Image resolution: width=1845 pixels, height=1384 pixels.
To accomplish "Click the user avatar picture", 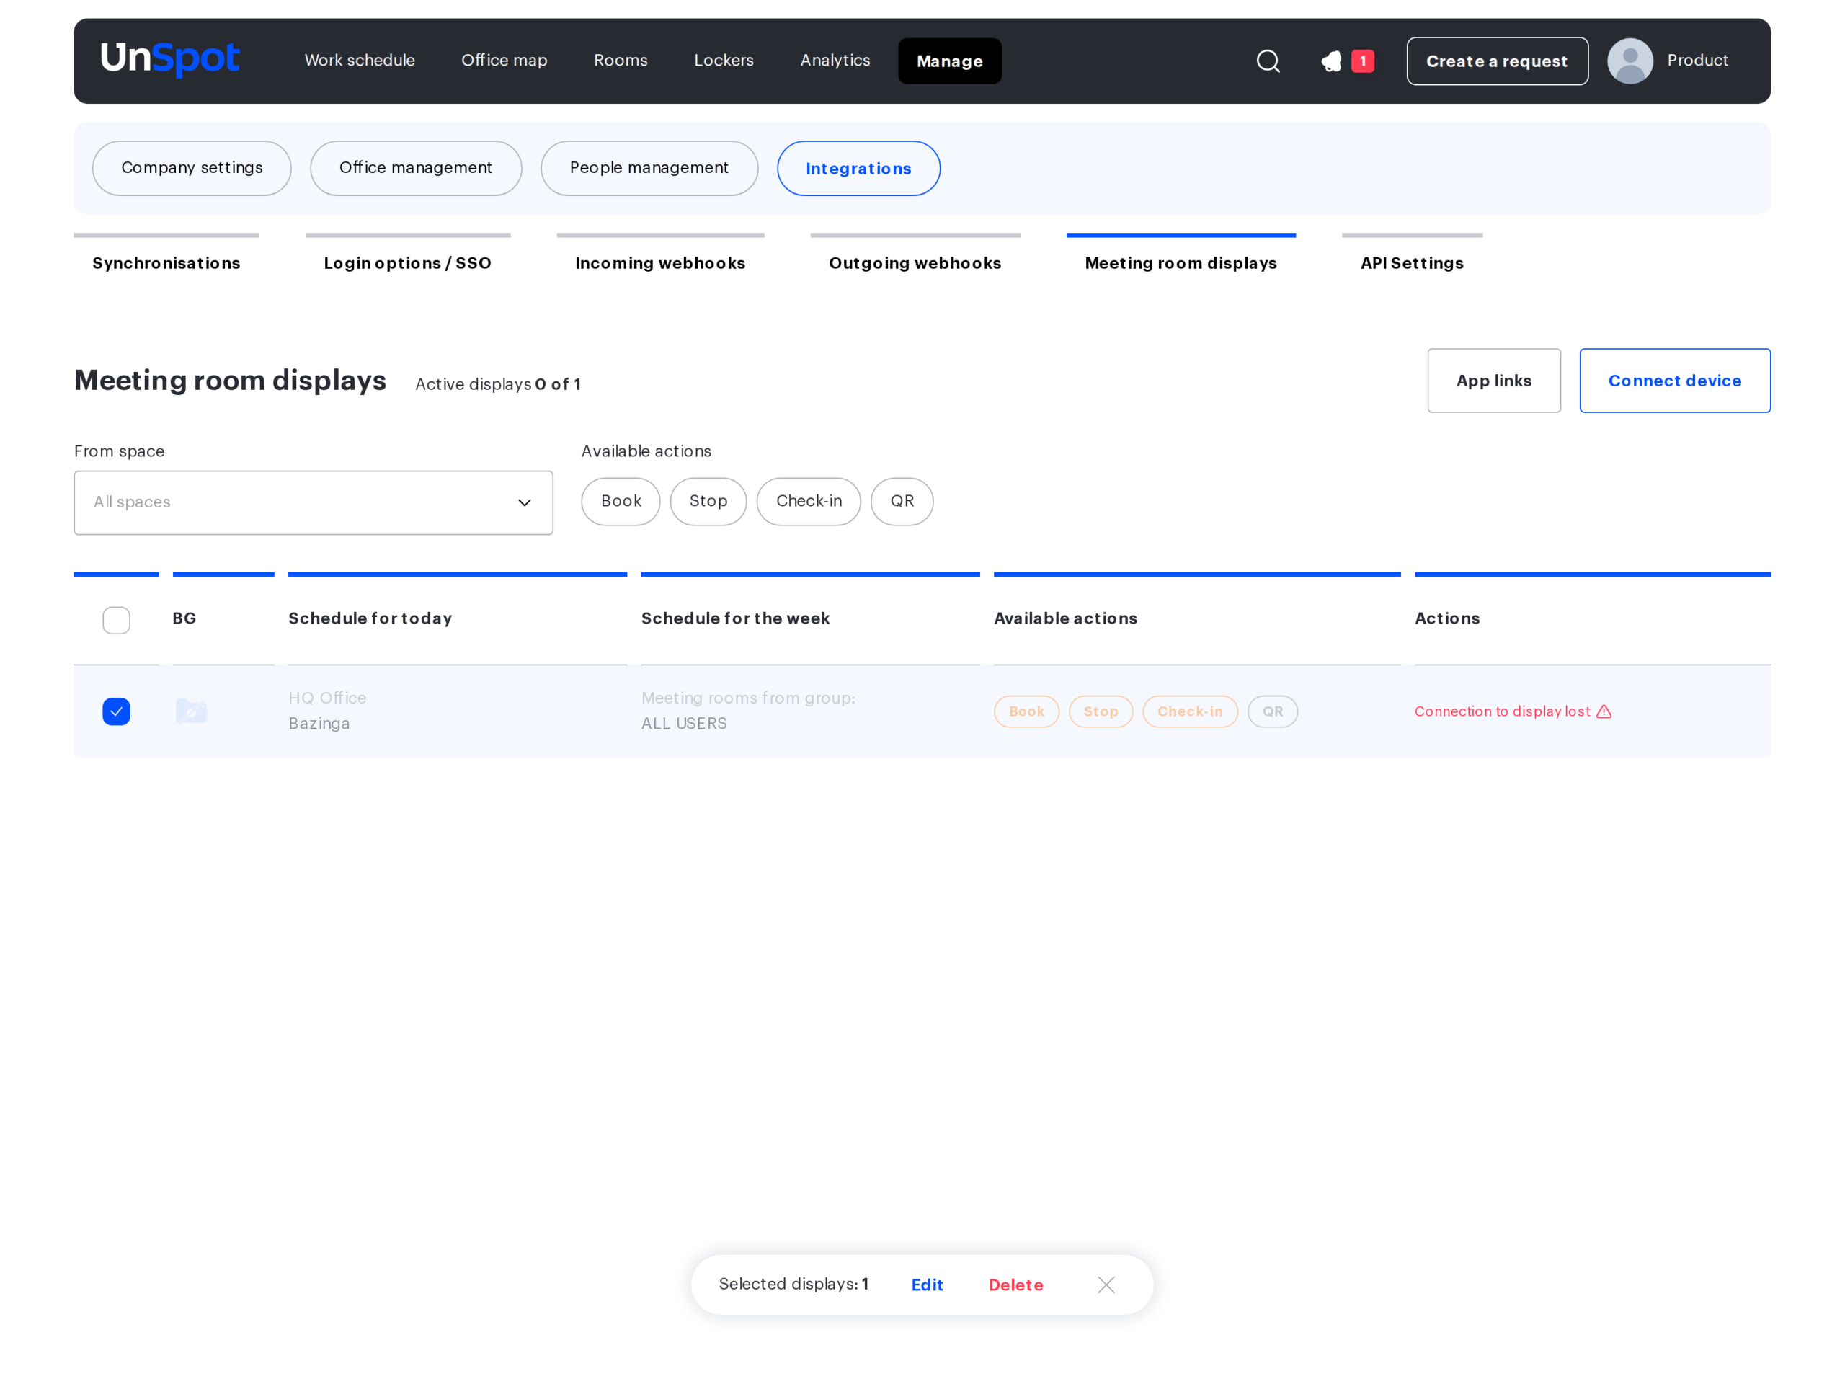I will 1630,61.
